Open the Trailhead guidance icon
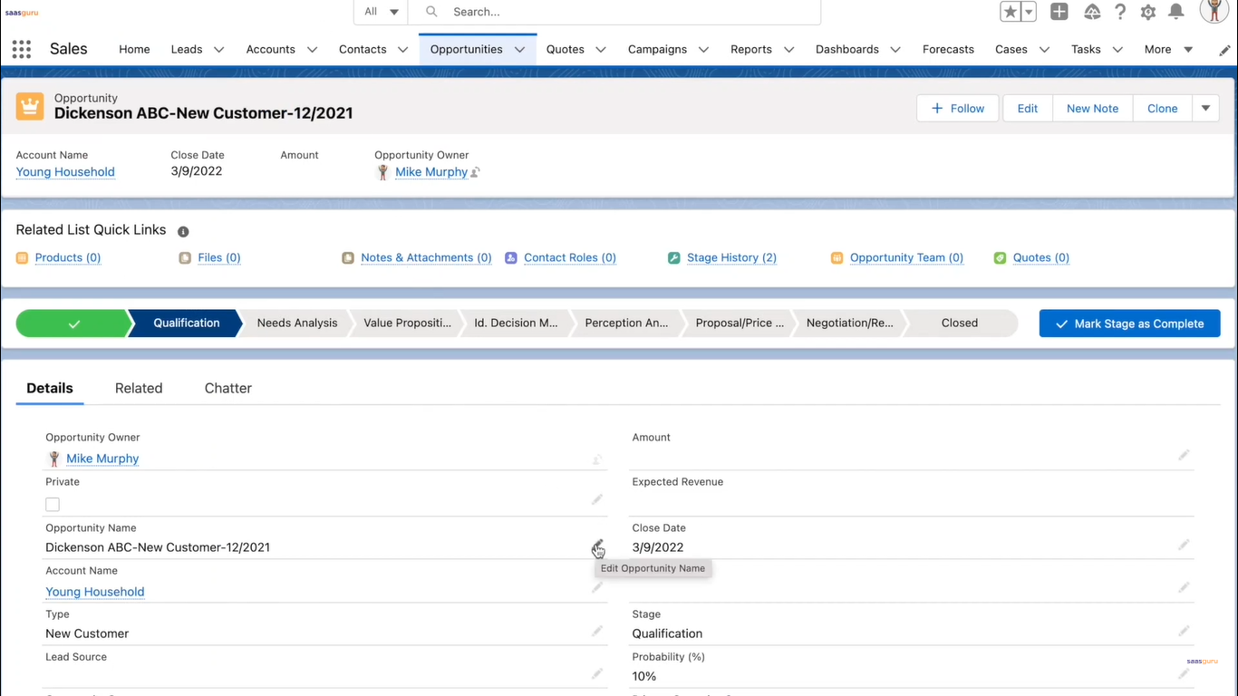 [x=1092, y=12]
